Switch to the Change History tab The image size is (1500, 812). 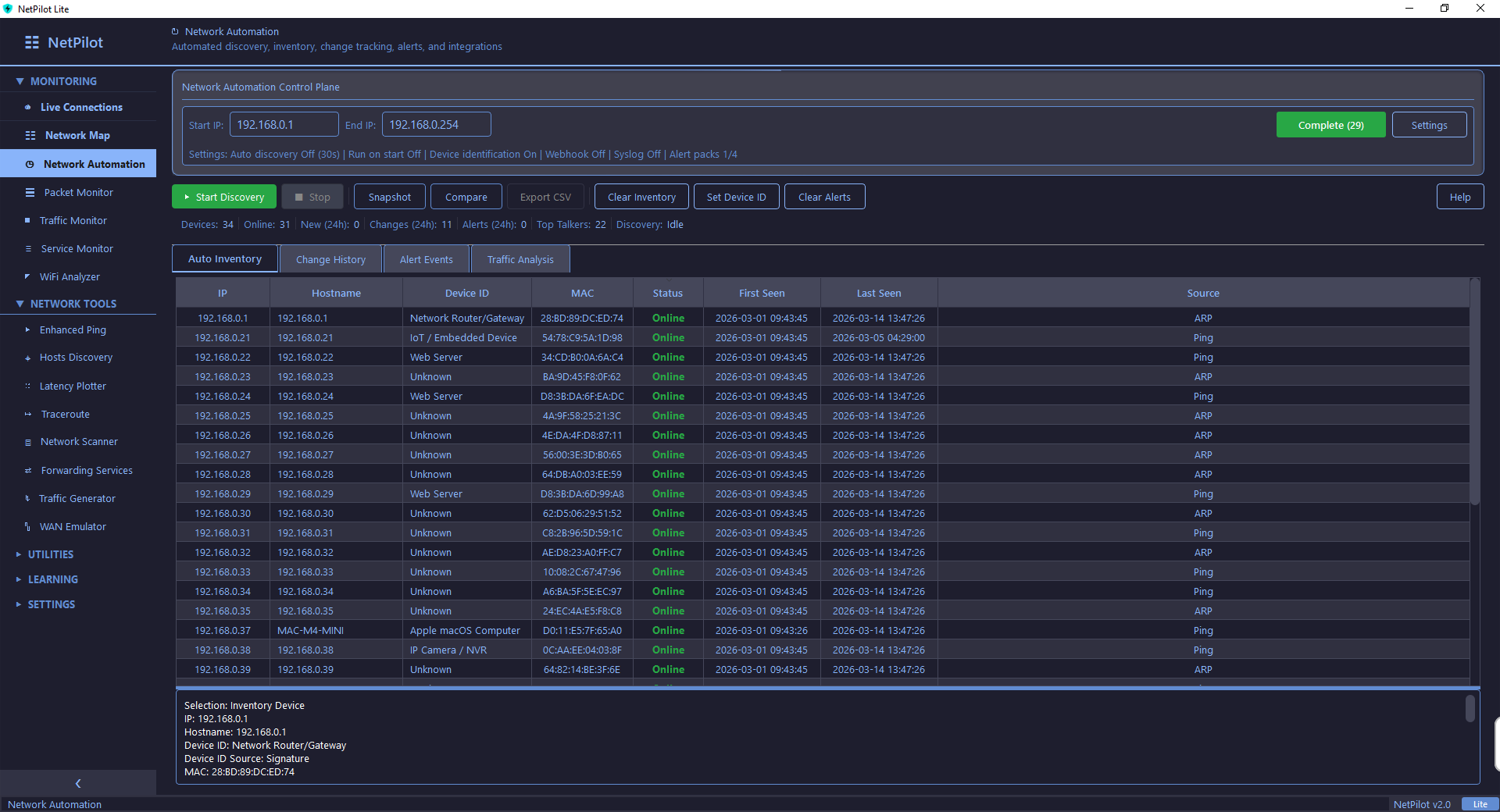coord(330,258)
